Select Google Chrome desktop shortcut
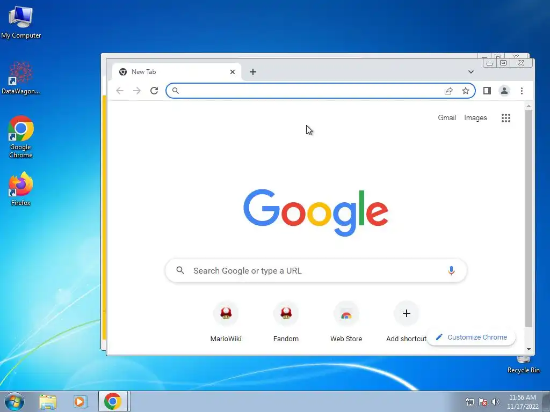 (x=21, y=137)
